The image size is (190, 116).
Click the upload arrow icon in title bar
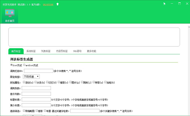pyautogui.click(x=58, y=4)
